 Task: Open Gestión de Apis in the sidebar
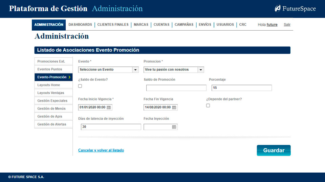(x=53, y=116)
